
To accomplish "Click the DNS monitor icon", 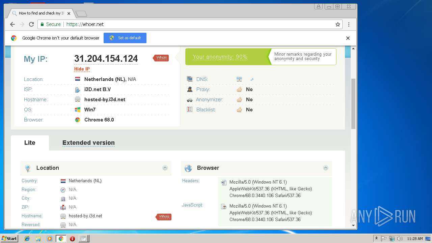I will pyautogui.click(x=190, y=79).
